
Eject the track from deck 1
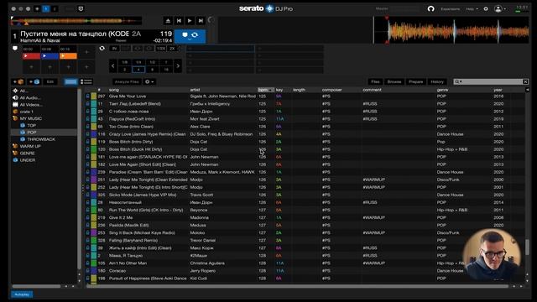(168, 20)
